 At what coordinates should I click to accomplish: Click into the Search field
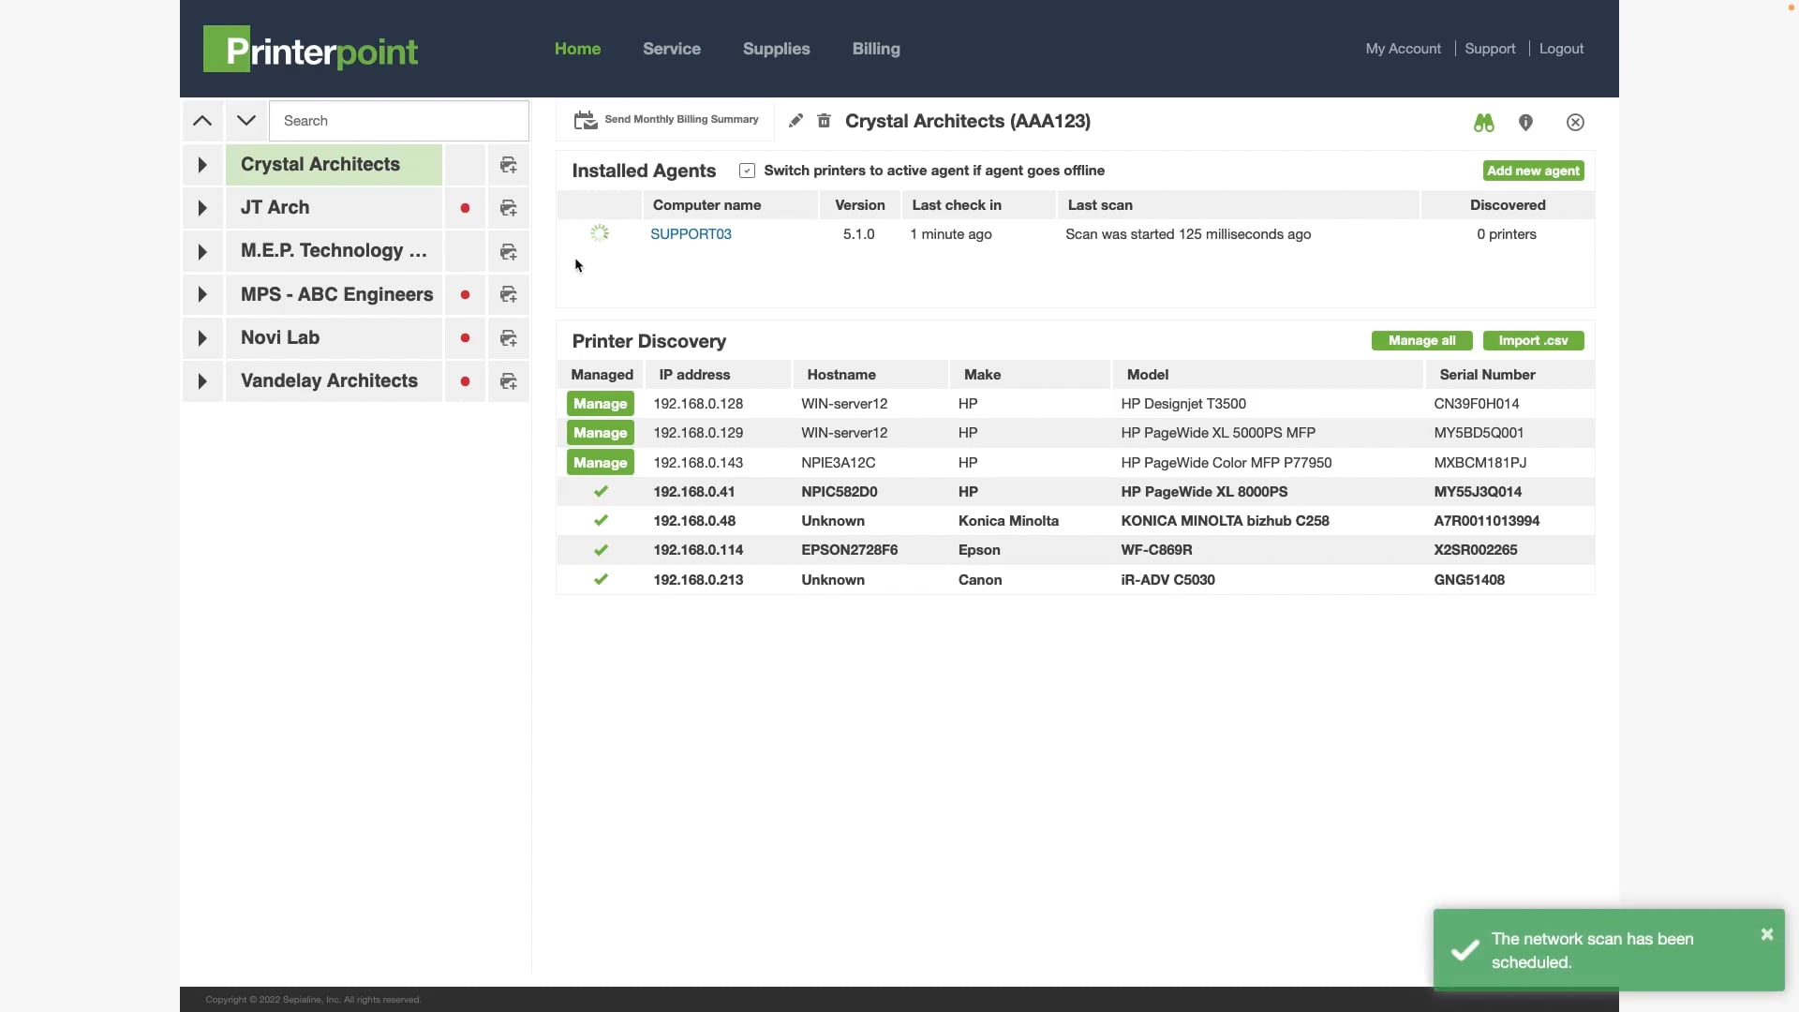(x=399, y=121)
